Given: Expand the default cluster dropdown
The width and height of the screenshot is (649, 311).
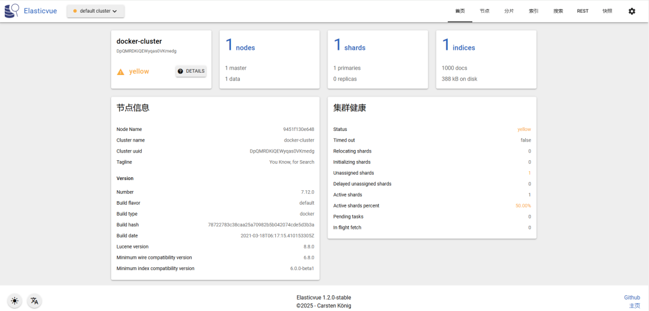Looking at the screenshot, I should (96, 11).
